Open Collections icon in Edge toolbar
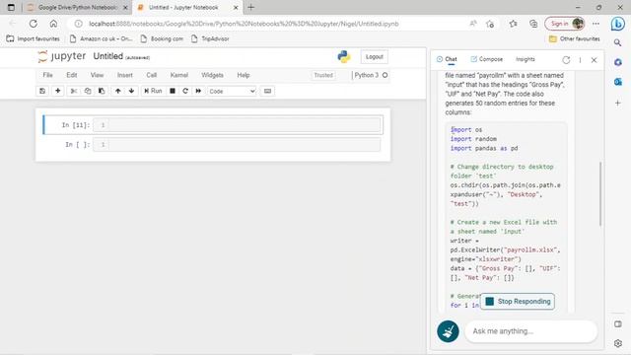The height and width of the screenshot is (355, 631). pos(533,24)
